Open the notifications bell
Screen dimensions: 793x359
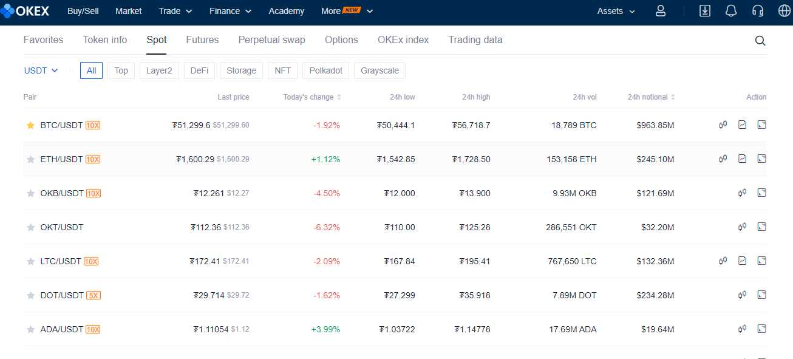(x=731, y=11)
